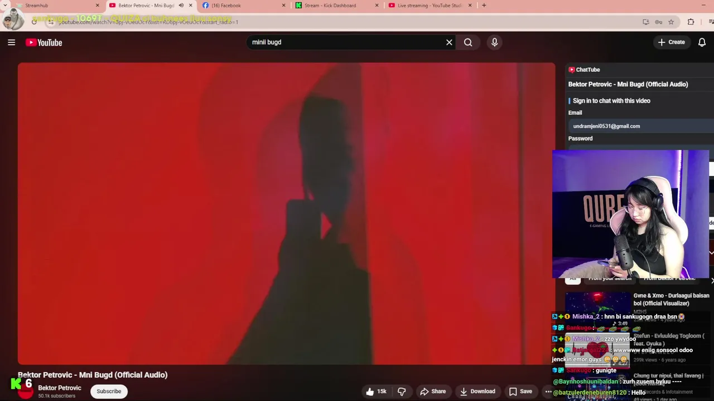
Task: Open the more actions three-dot menu
Action: coord(548,392)
